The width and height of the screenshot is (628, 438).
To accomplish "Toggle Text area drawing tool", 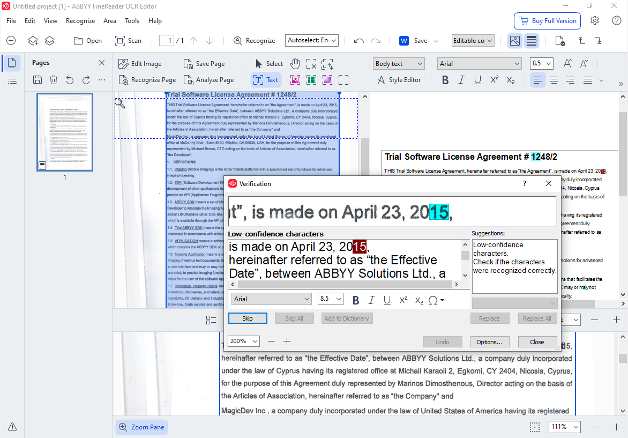I will [x=266, y=80].
